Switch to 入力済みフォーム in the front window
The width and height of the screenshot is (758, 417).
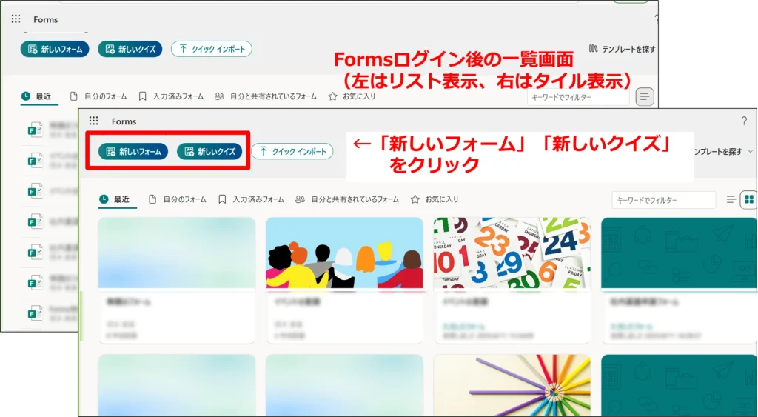coord(252,199)
